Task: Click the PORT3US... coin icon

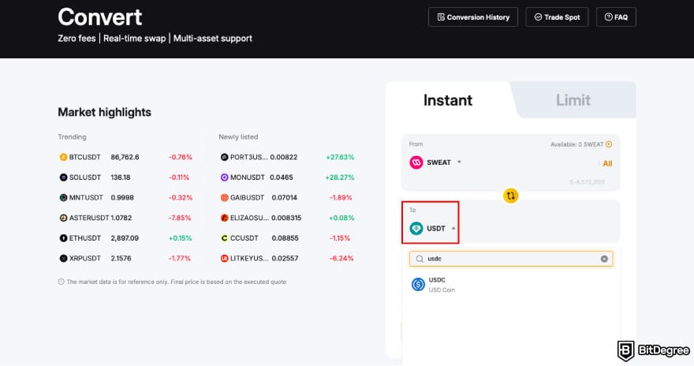Action: coord(225,157)
